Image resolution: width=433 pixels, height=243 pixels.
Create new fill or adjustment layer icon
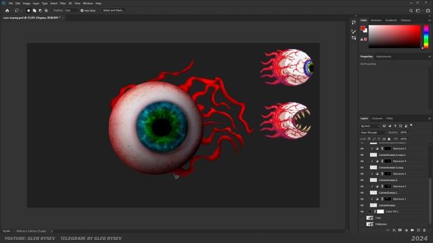coord(406,230)
